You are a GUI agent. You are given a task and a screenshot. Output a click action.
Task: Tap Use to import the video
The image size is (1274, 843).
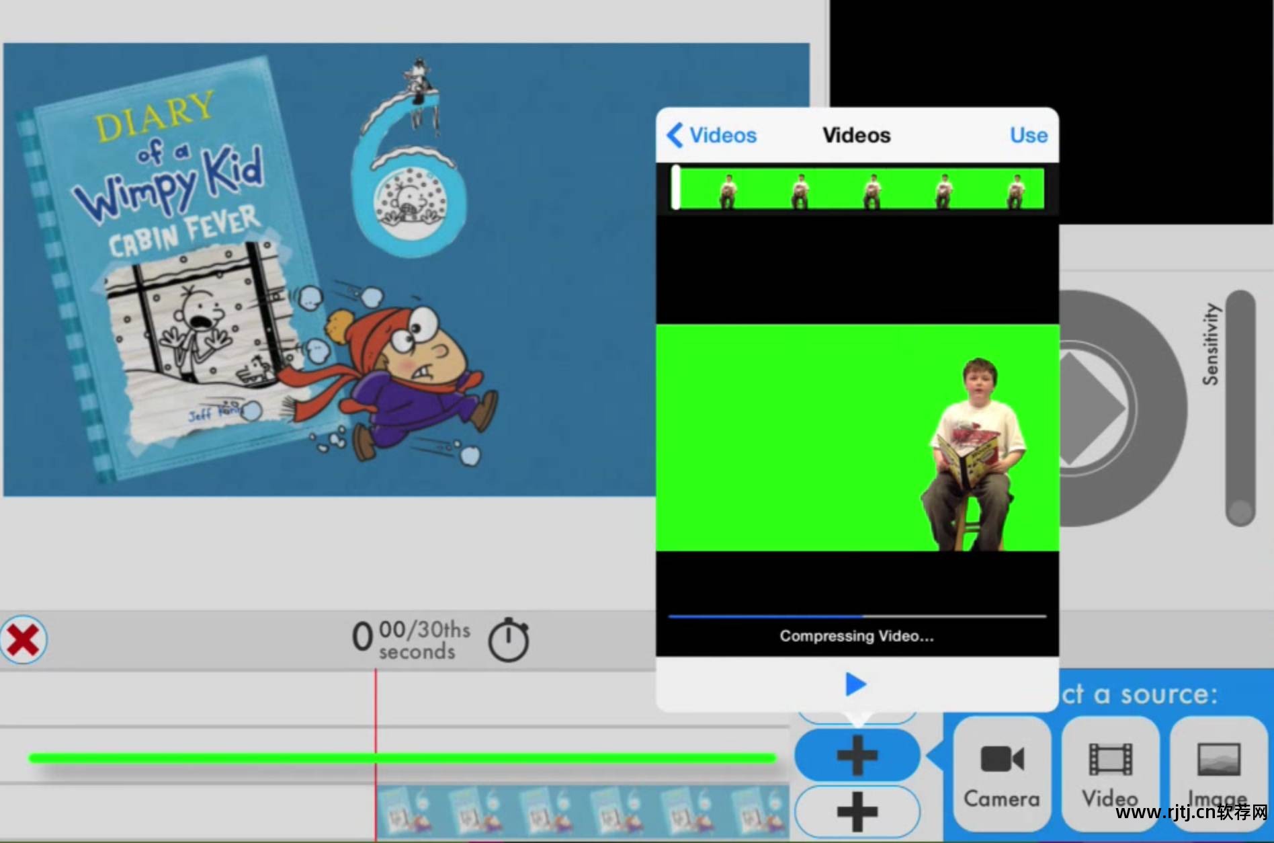click(1028, 135)
